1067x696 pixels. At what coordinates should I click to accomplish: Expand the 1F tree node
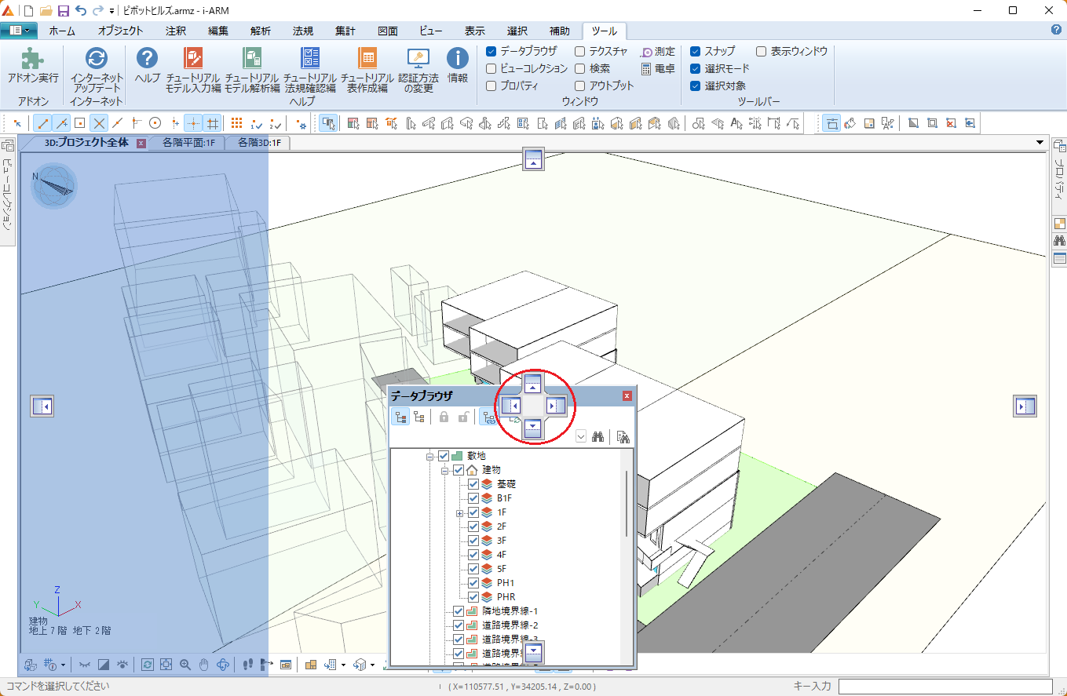point(459,512)
